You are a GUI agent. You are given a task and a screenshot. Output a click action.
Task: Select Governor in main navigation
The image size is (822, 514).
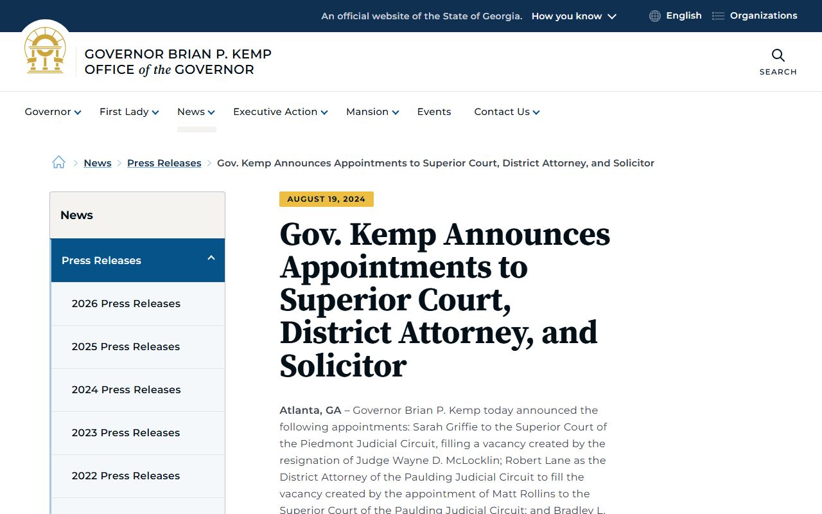coord(48,112)
